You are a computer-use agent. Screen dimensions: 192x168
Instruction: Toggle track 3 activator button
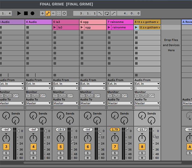coord(6,147)
